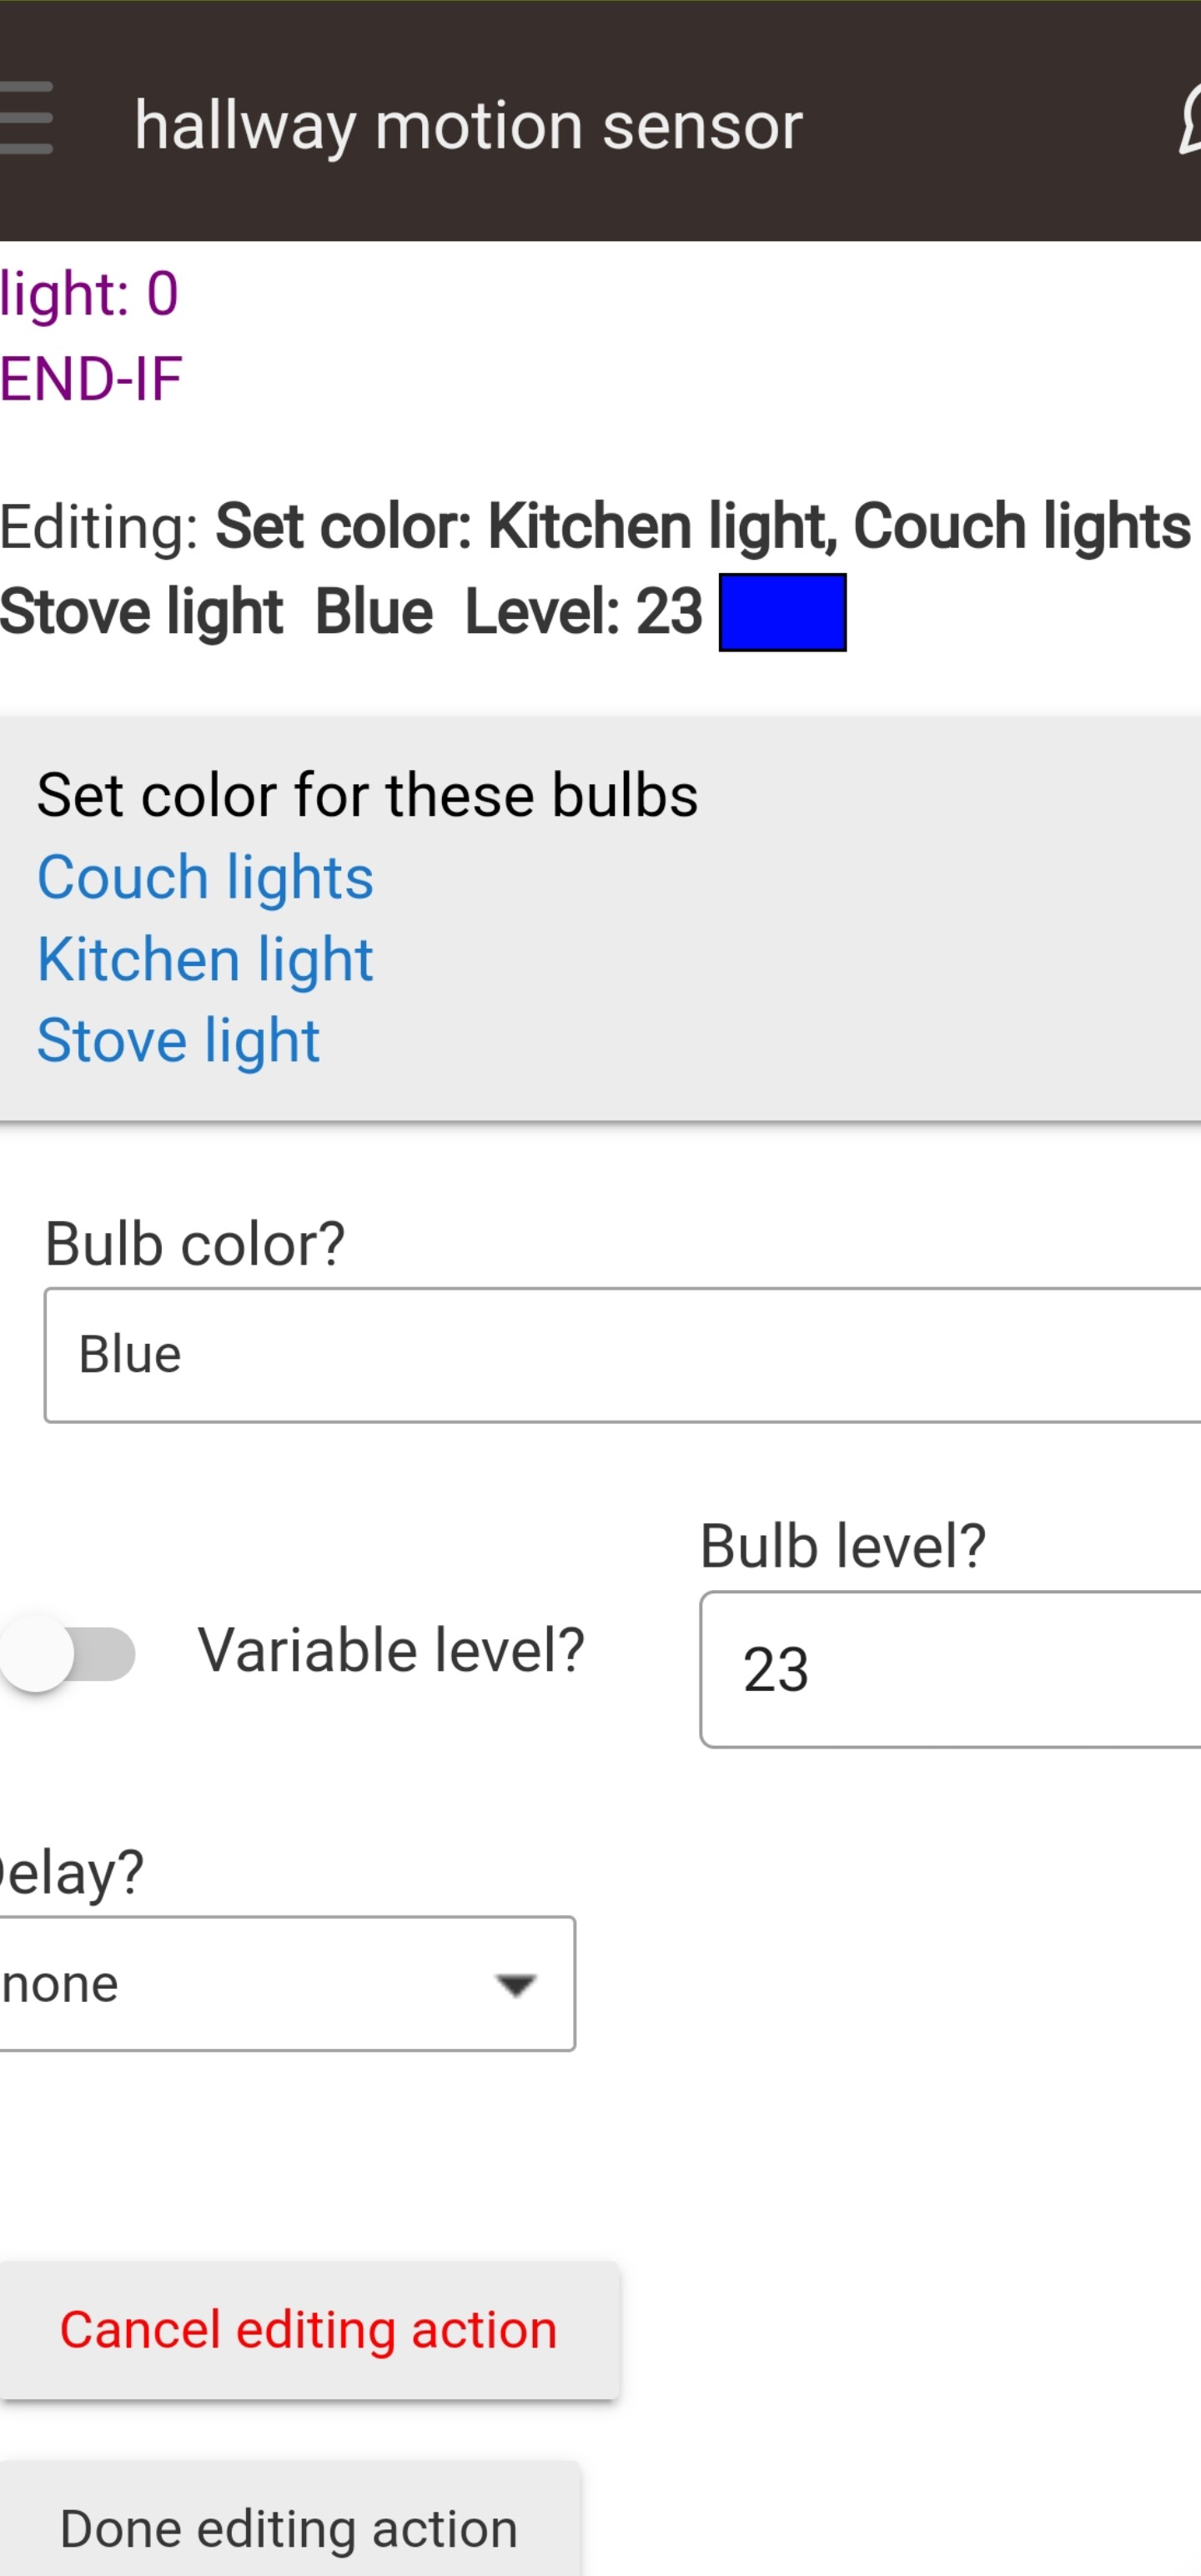This screenshot has height=2576, width=1201.
Task: Select the Couch lights device
Action: (204, 875)
